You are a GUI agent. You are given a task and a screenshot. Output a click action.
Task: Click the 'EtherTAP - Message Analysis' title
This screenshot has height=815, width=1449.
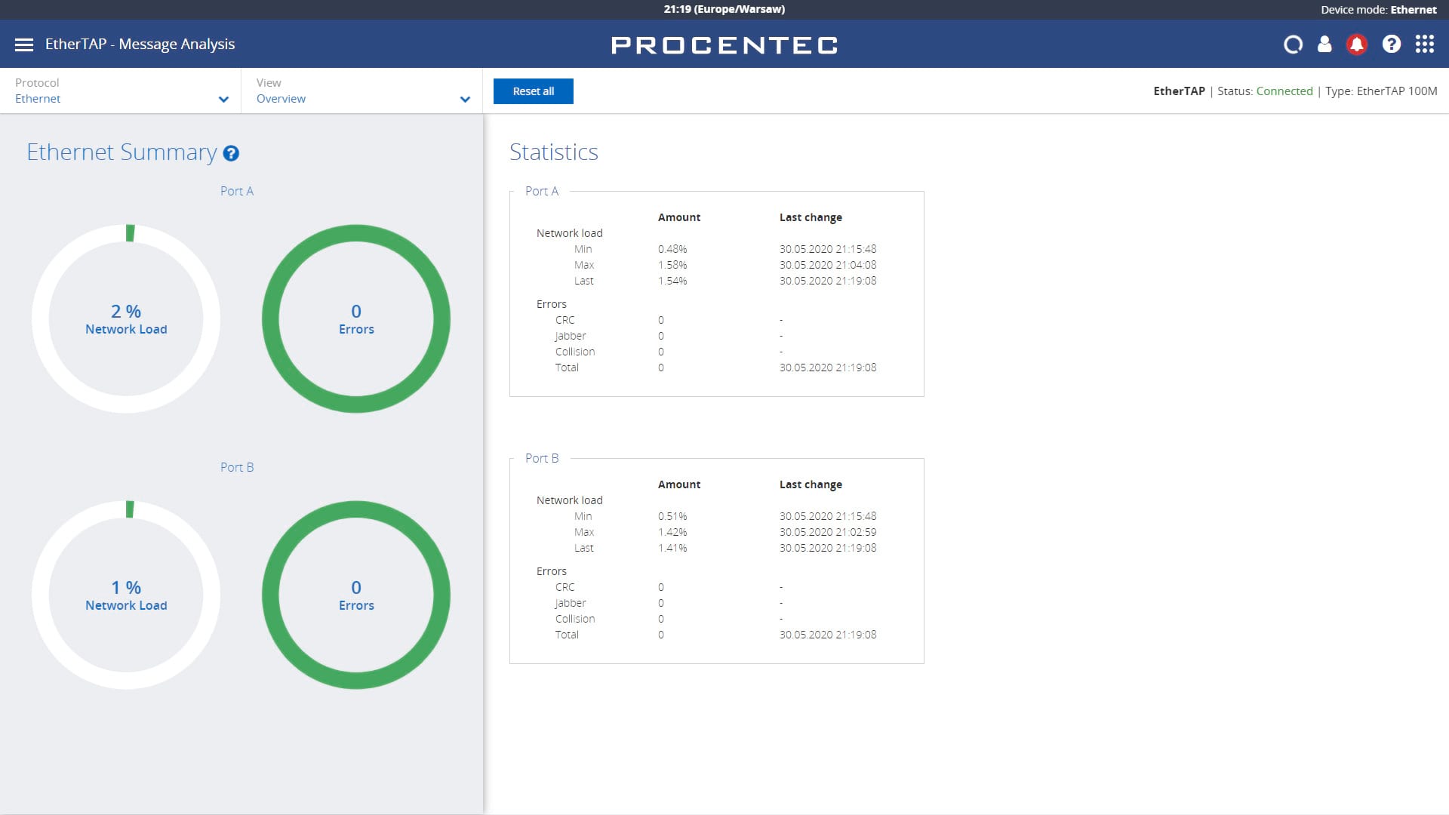(140, 45)
